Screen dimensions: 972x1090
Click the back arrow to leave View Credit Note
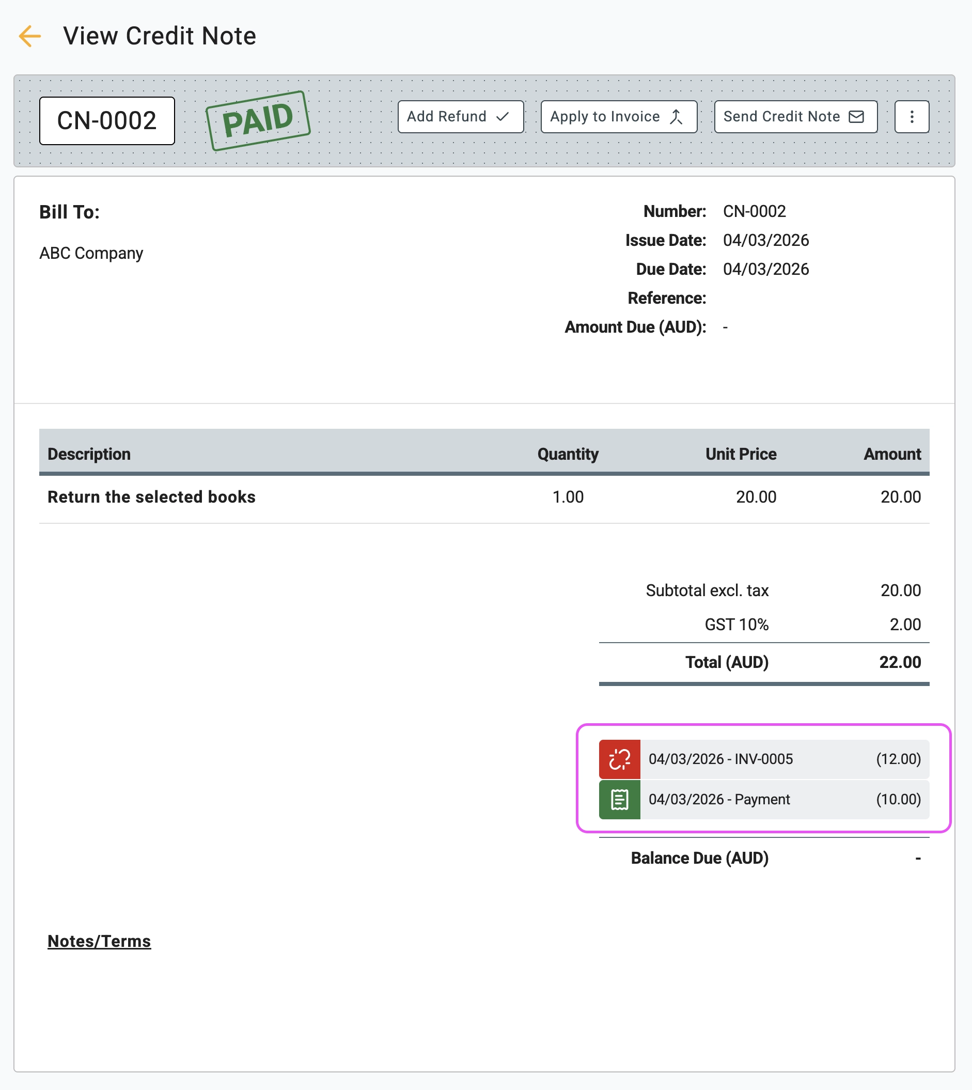coord(30,36)
